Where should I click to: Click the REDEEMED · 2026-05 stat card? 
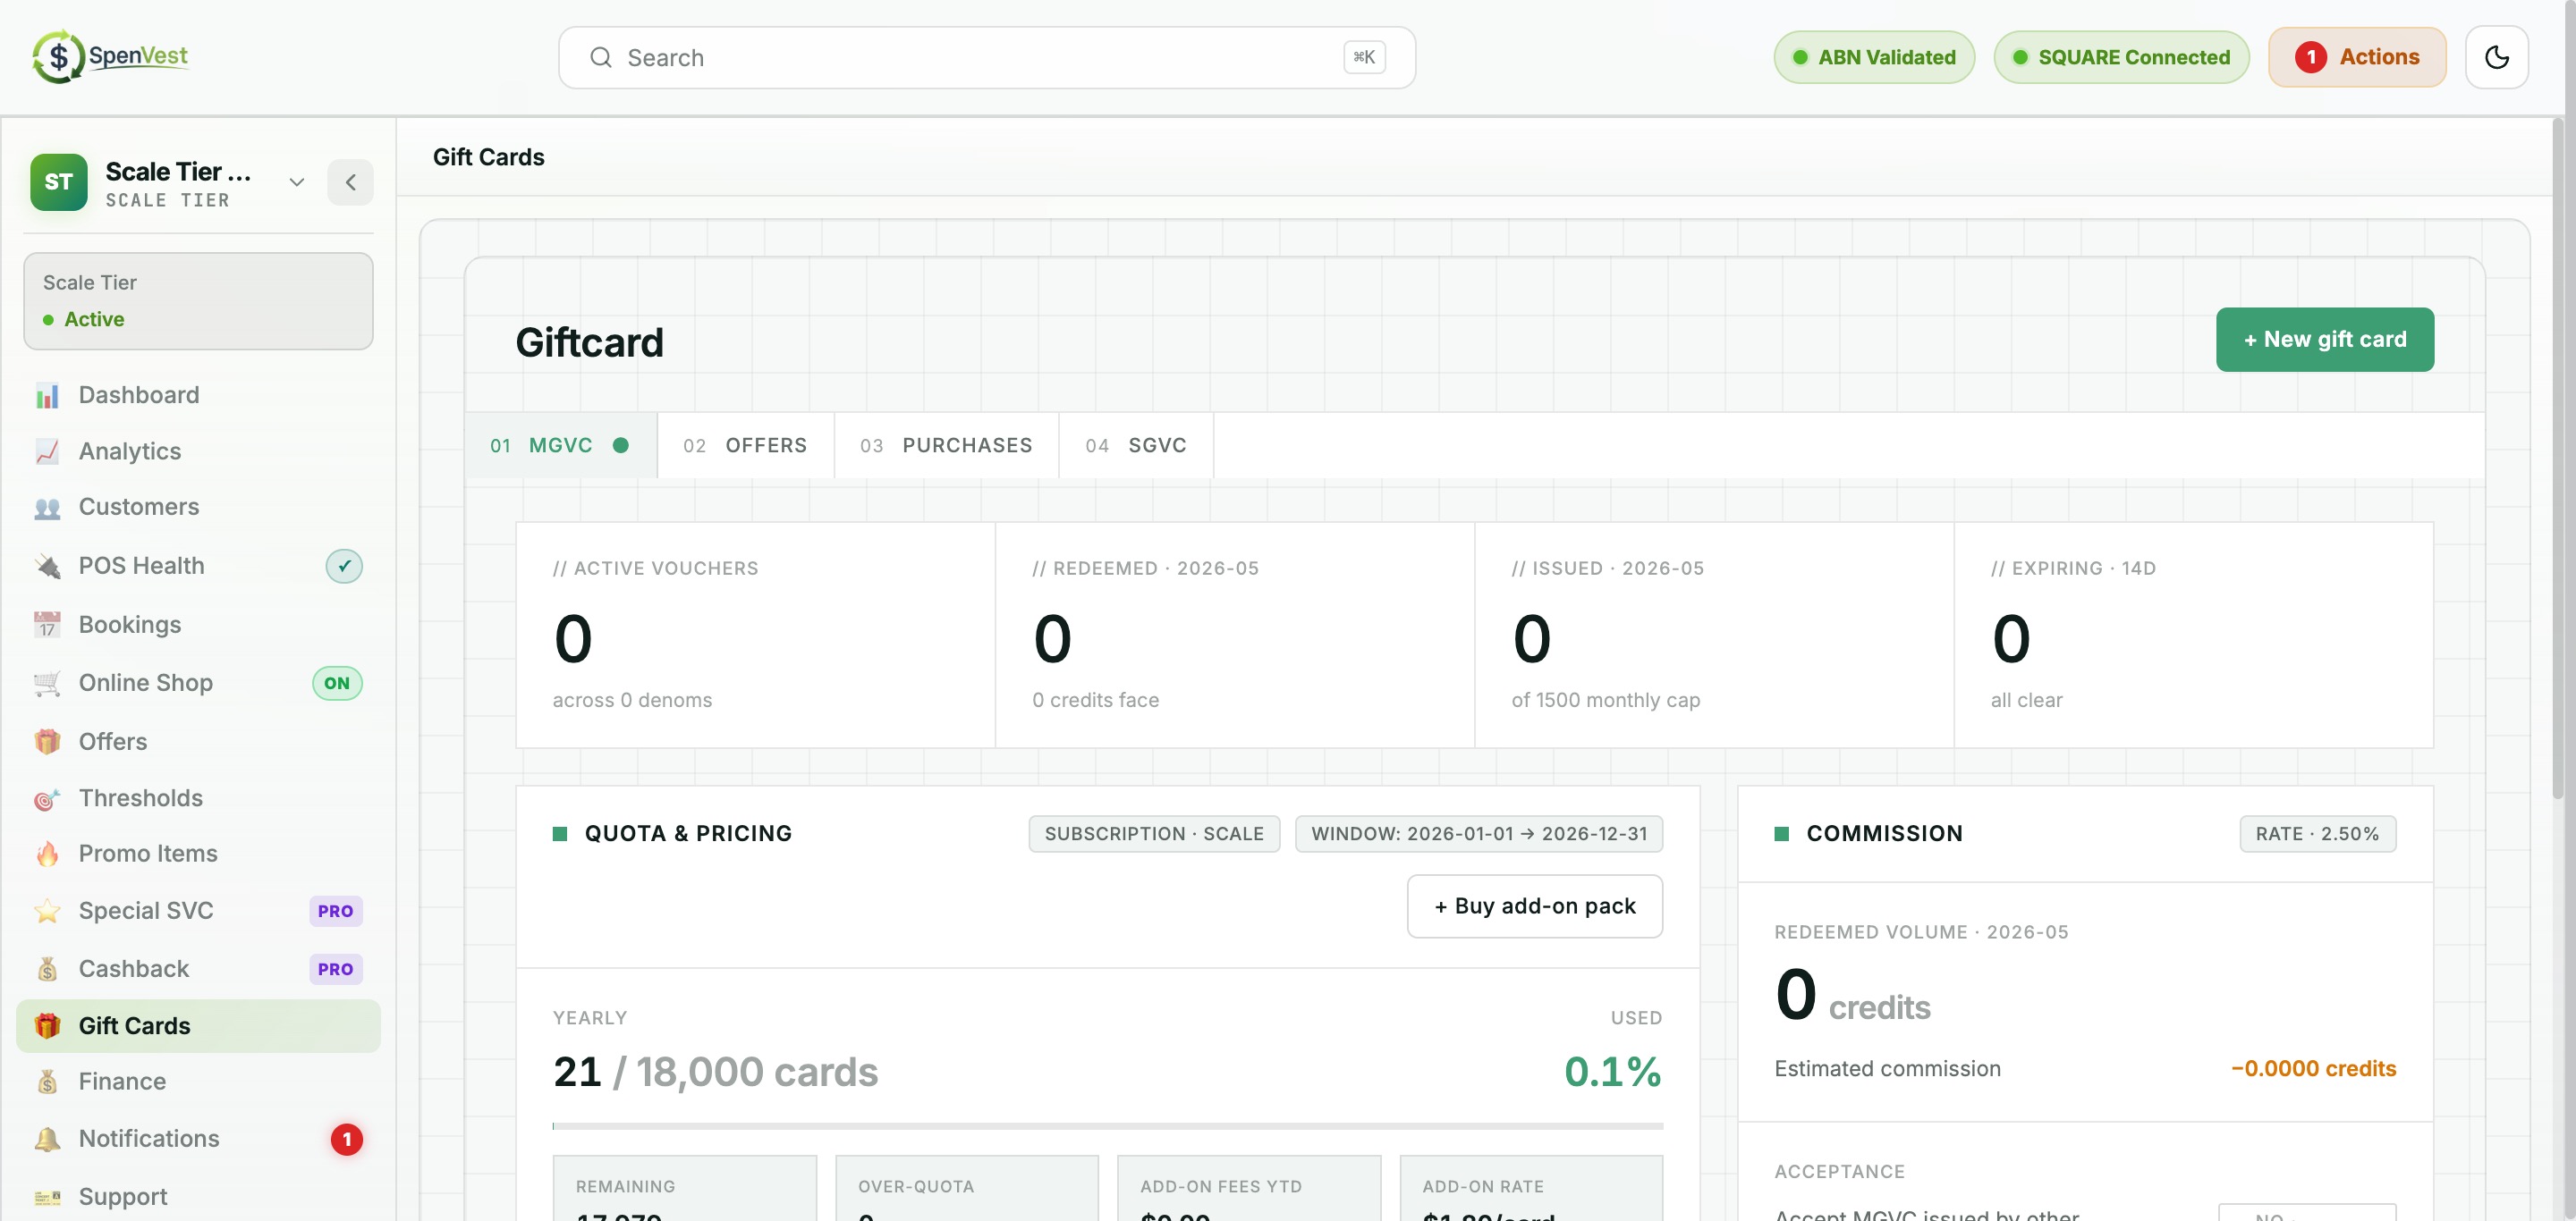(x=1234, y=636)
